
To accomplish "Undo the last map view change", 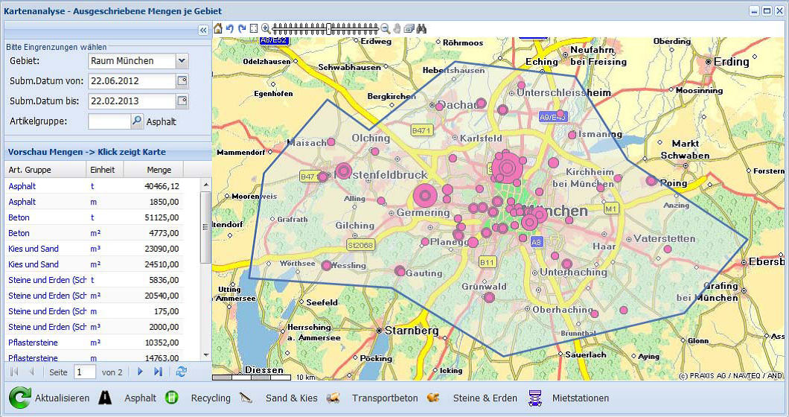I will pyautogui.click(x=230, y=28).
